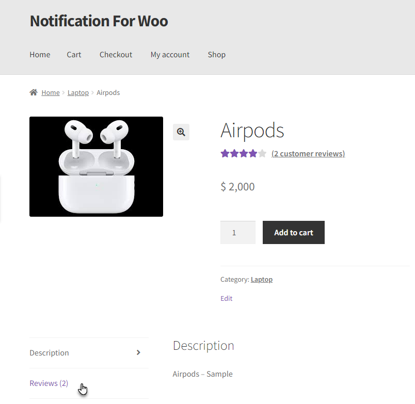The width and height of the screenshot is (415, 404).
Task: Open the 2 customer reviews link
Action: click(308, 153)
